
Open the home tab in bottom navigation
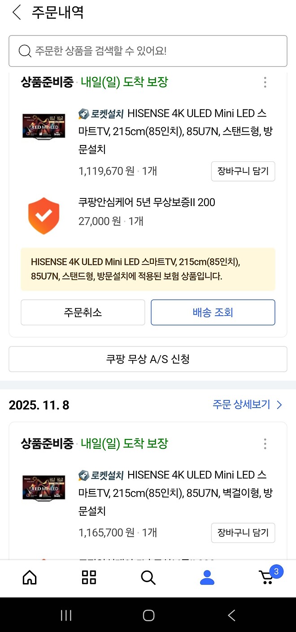coord(29,578)
